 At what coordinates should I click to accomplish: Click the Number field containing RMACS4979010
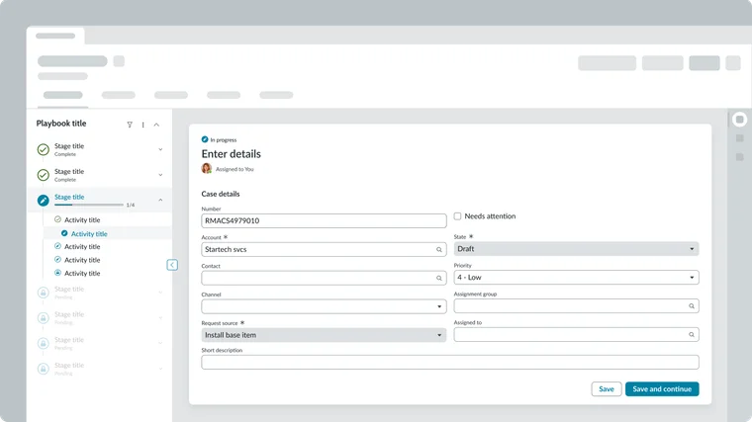pos(324,220)
